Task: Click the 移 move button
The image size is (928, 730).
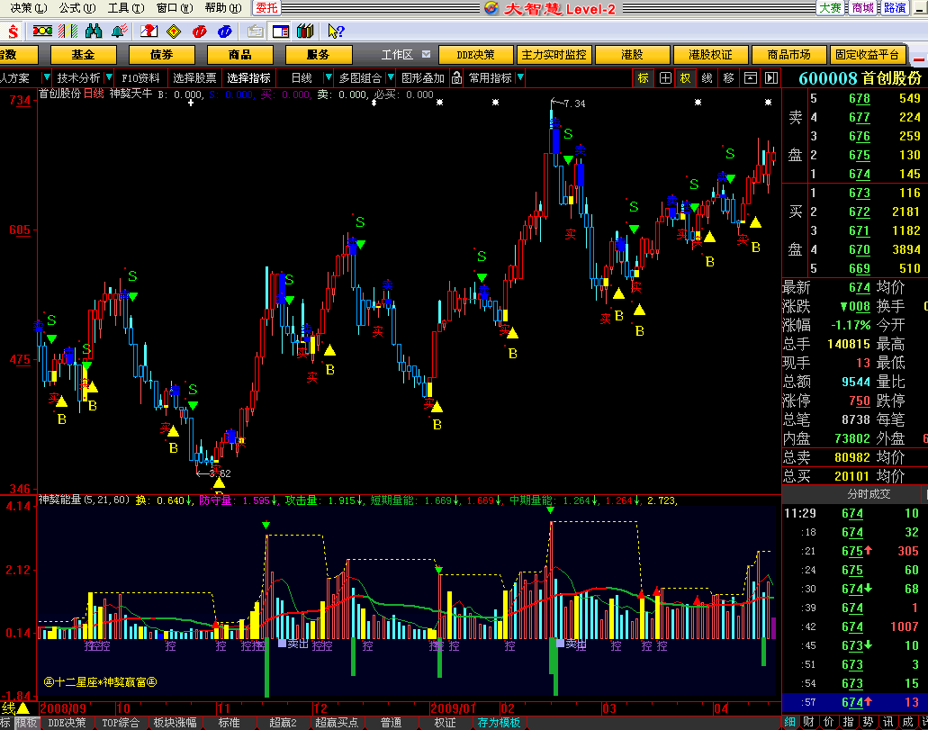Action: click(728, 78)
